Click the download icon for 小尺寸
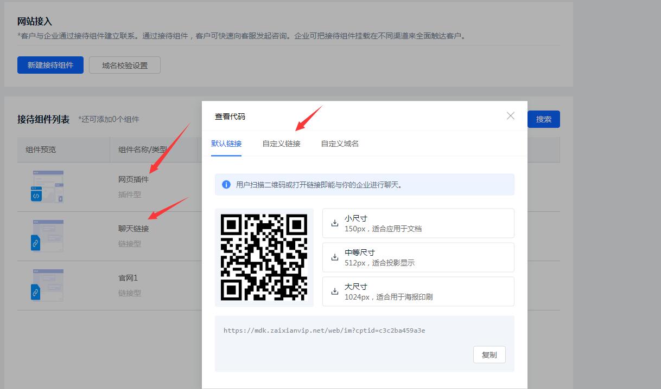661x389 pixels. click(335, 223)
